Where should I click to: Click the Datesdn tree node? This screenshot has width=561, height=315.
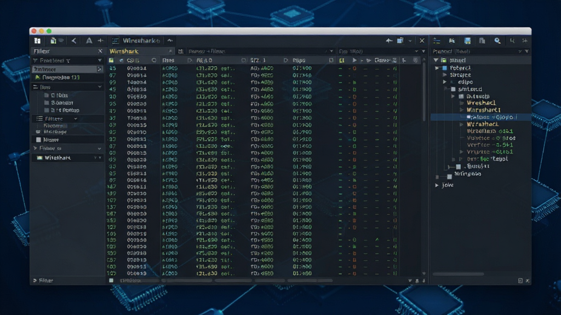point(478,96)
